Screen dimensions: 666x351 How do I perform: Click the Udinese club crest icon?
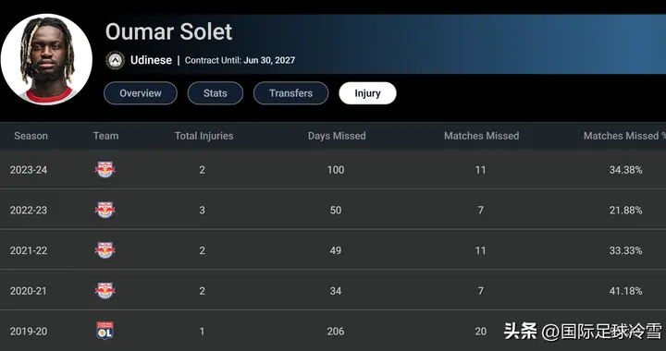pos(115,60)
